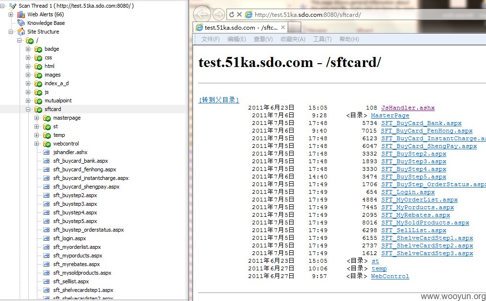Click the Knowledge Base icon
This screenshot has width=486, height=301.
point(21,23)
